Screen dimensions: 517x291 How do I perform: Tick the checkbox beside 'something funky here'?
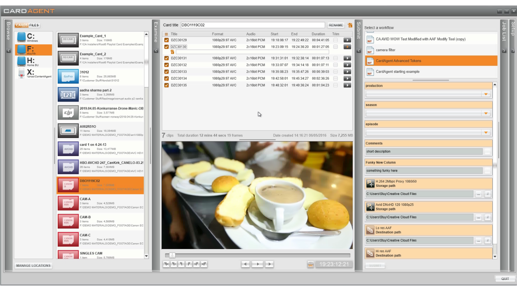tap(488, 171)
